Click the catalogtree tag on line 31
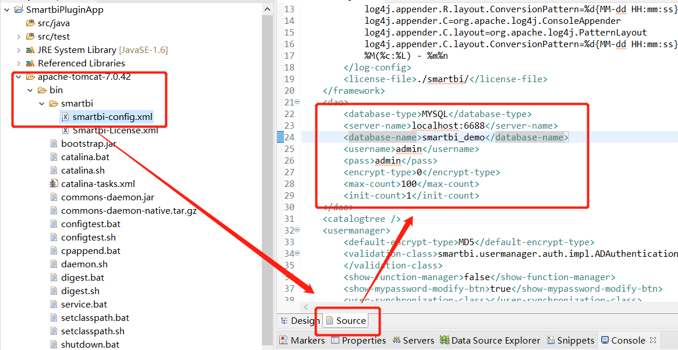The image size is (678, 350). click(x=361, y=219)
